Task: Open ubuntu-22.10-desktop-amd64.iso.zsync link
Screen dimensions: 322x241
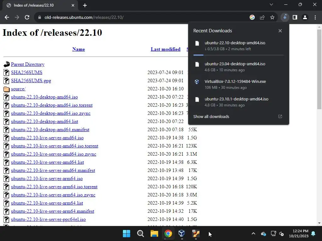Action: (51, 113)
